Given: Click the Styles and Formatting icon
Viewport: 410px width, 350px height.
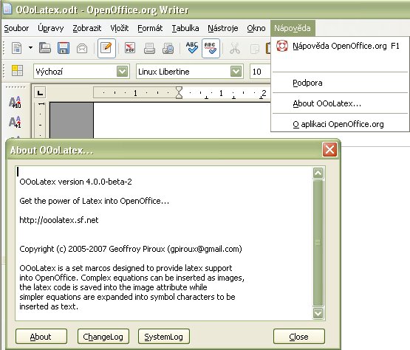Looking at the screenshot, I should click(17, 71).
